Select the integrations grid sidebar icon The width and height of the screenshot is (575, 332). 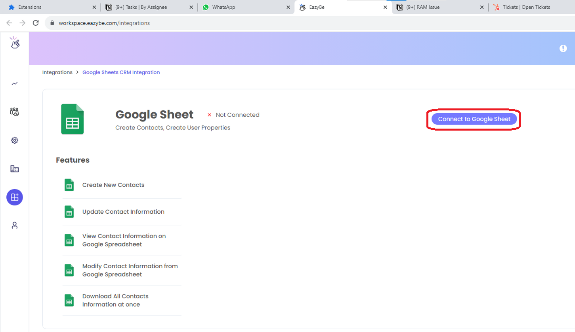[15, 197]
